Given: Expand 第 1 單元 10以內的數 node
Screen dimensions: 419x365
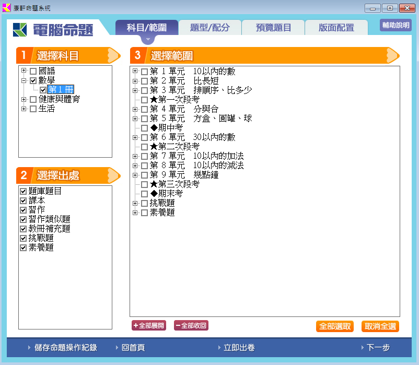Looking at the screenshot, I should (135, 71).
